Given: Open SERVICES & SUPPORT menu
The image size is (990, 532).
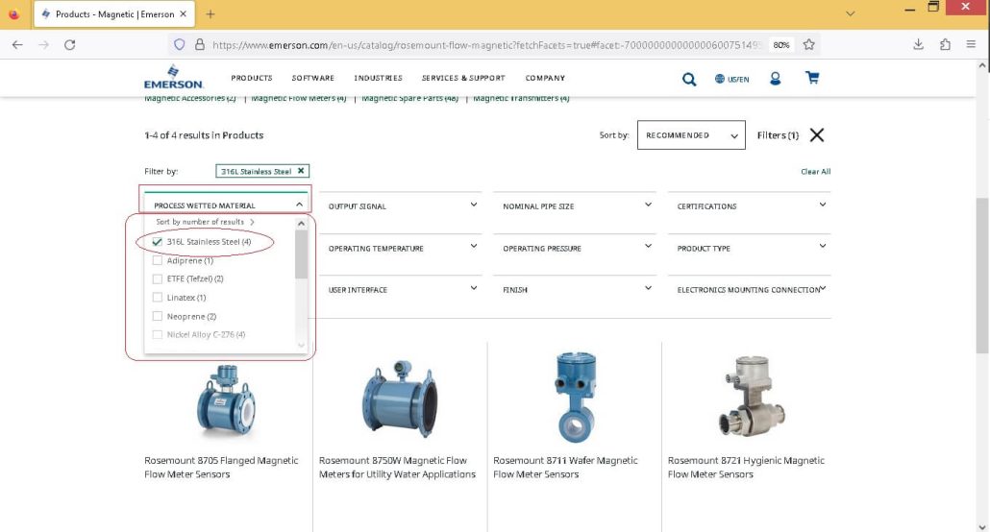Looking at the screenshot, I should [x=463, y=78].
